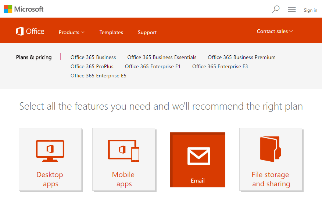The image size is (322, 198).
Task: Click the Plans & pricing heading
Action: point(34,57)
